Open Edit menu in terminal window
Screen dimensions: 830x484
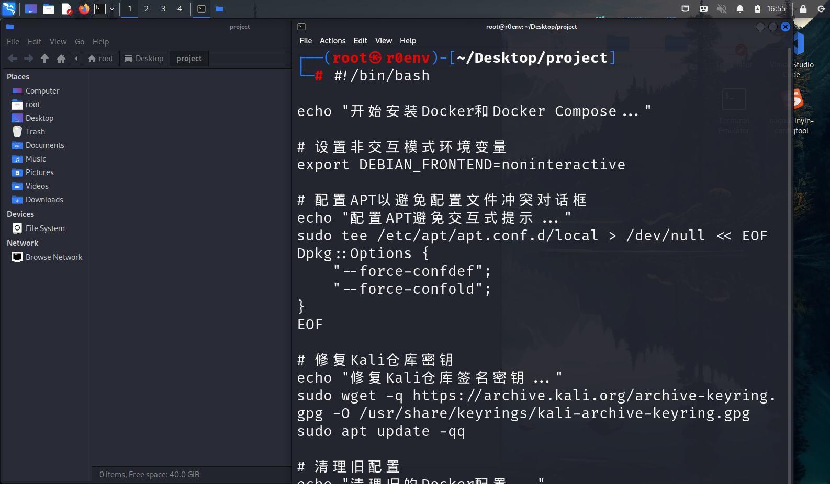pyautogui.click(x=361, y=41)
